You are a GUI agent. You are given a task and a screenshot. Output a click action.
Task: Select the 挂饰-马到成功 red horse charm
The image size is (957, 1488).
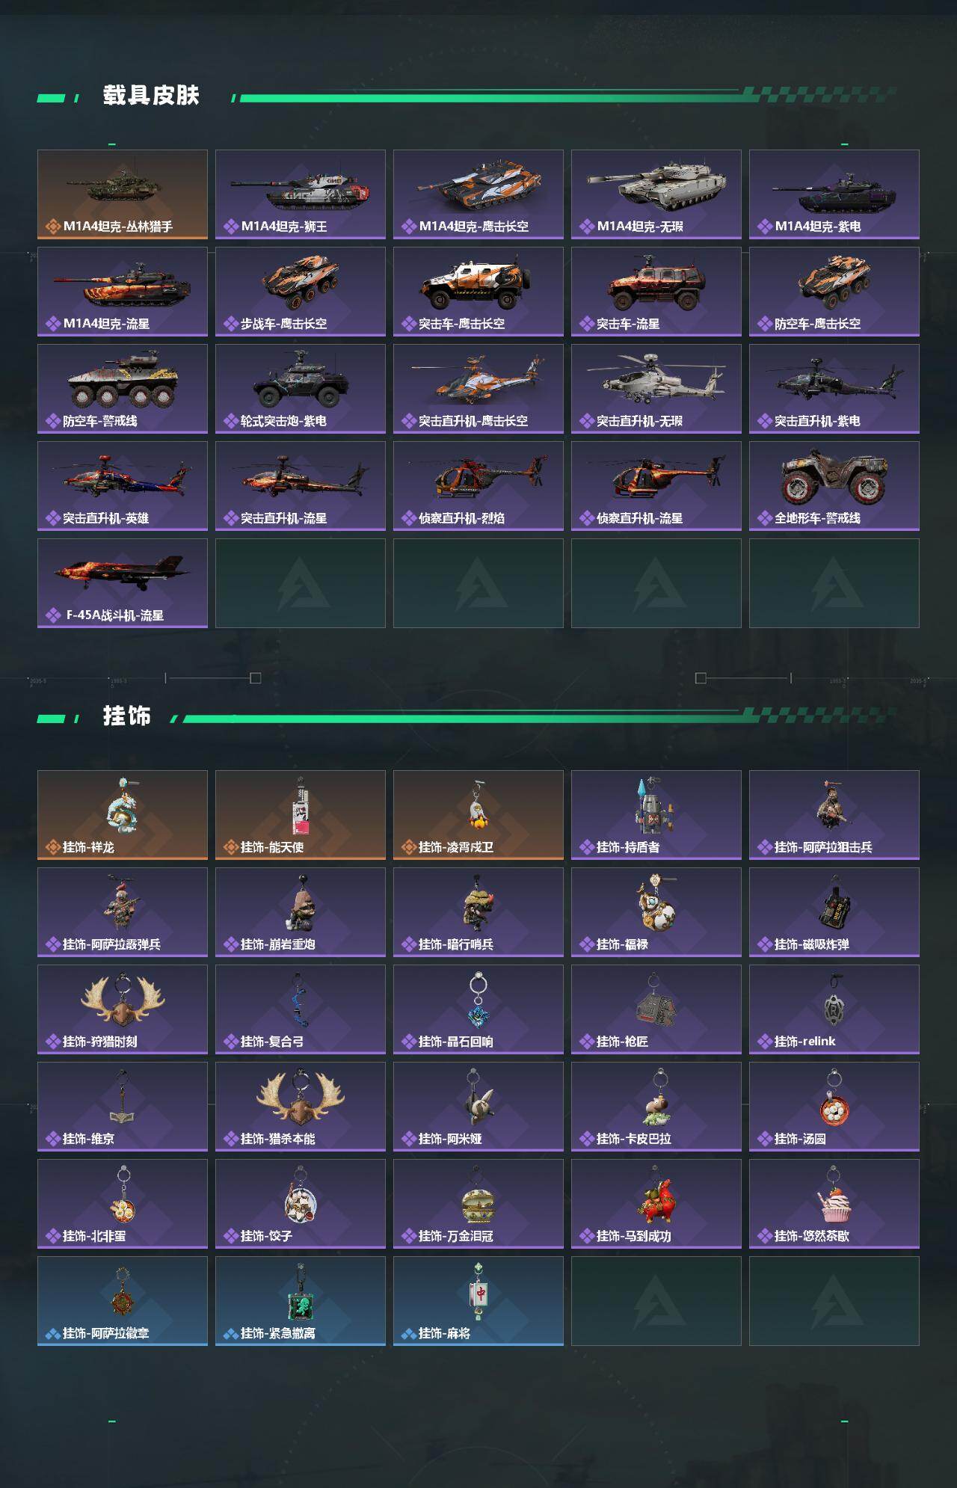coord(656,1204)
